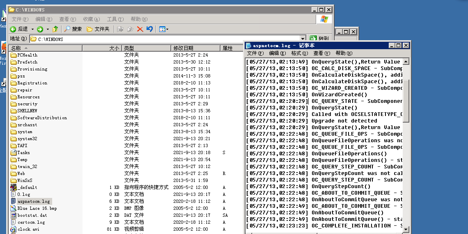Select the bootstat.dat file
This screenshot has width=468, height=234.
29,215
